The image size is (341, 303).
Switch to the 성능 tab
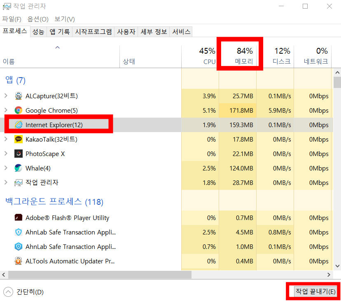[x=38, y=32]
